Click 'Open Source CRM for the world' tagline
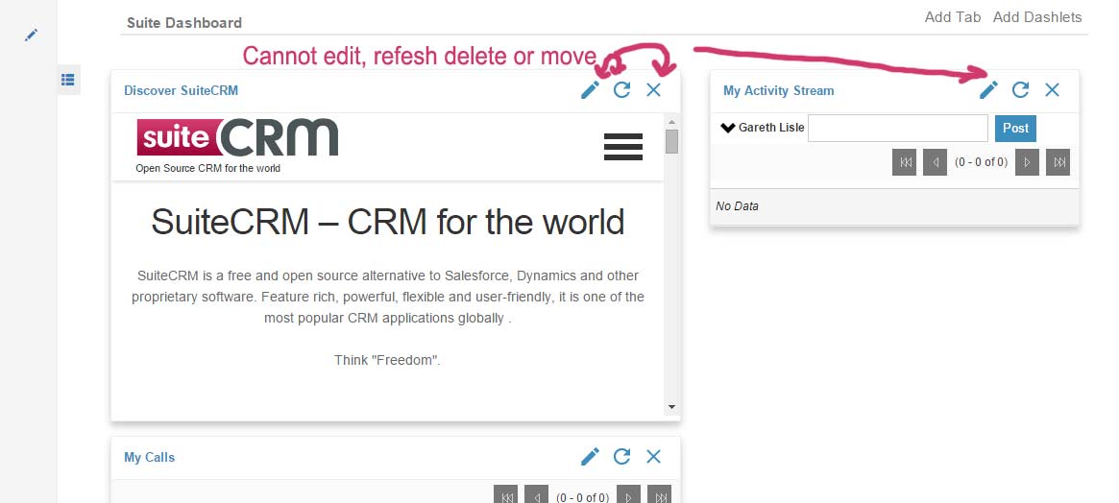Viewport: 1119px width, 503px height. point(207,168)
